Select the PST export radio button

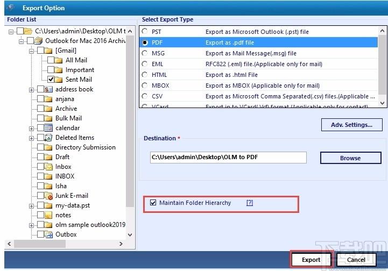(145, 31)
